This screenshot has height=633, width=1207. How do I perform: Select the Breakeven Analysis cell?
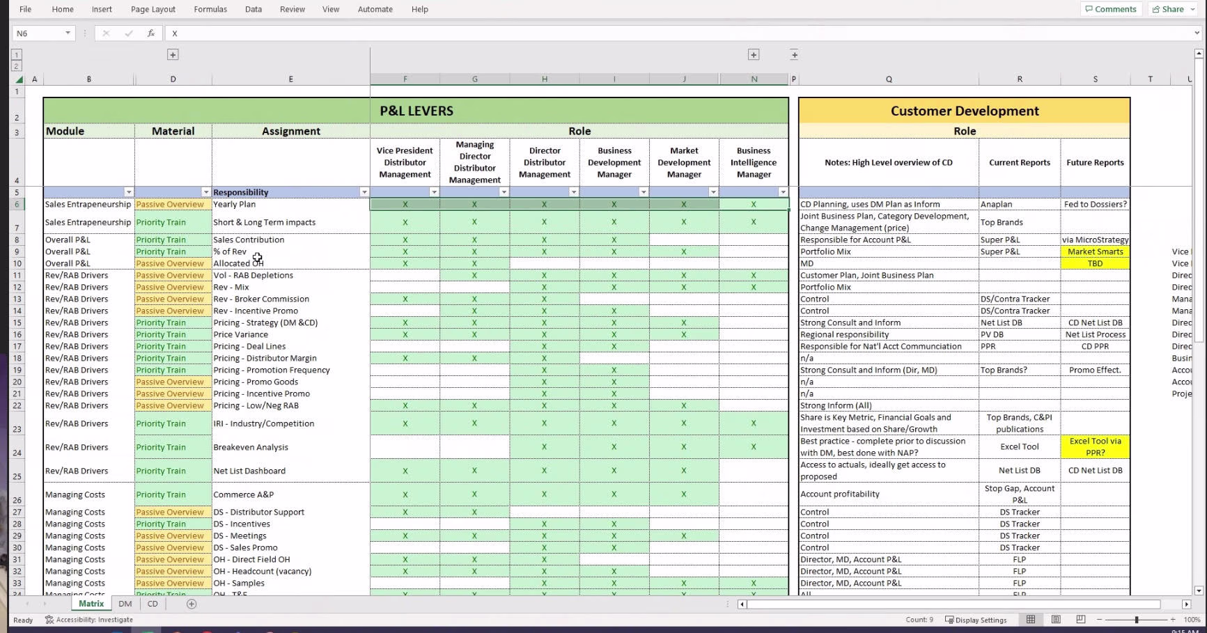pyautogui.click(x=290, y=447)
